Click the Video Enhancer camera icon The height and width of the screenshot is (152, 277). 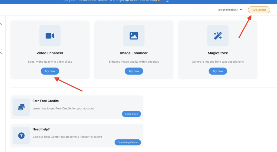tap(50, 36)
